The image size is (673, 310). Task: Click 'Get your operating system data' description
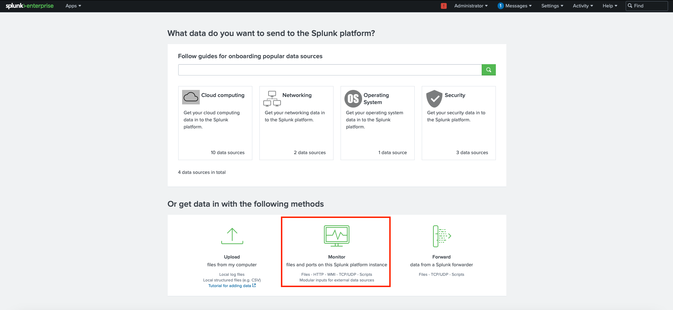pos(374,120)
